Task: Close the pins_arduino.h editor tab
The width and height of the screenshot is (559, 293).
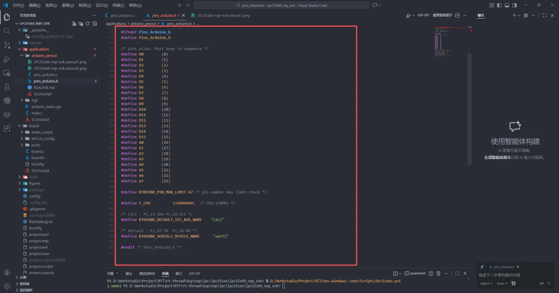Action: pyautogui.click(x=184, y=15)
